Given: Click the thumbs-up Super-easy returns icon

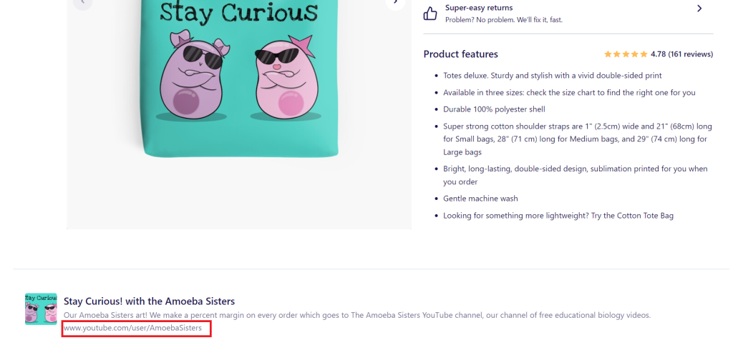Looking at the screenshot, I should (430, 14).
